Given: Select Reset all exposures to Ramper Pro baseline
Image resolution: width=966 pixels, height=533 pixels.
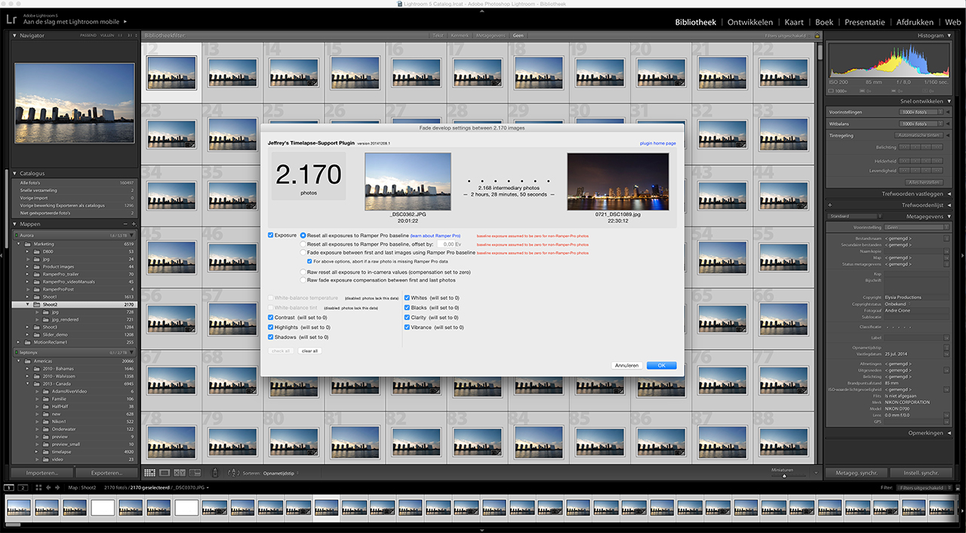Looking at the screenshot, I should [303, 236].
